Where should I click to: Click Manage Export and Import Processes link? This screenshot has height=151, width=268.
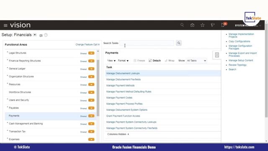[x=243, y=55]
